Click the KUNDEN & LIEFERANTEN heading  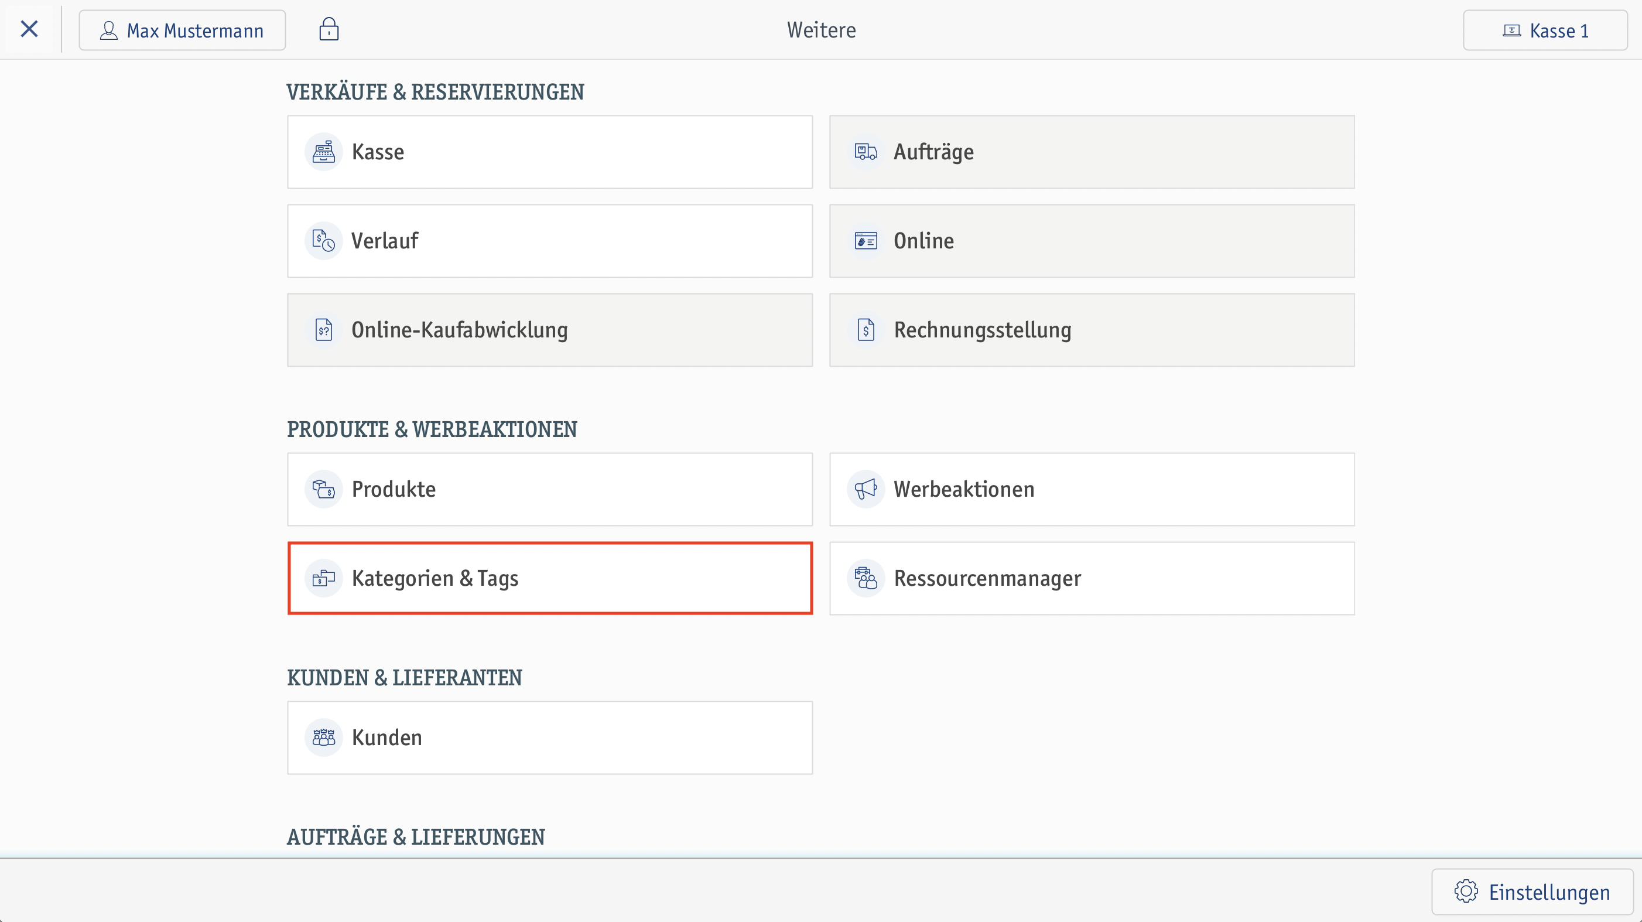[x=405, y=677]
